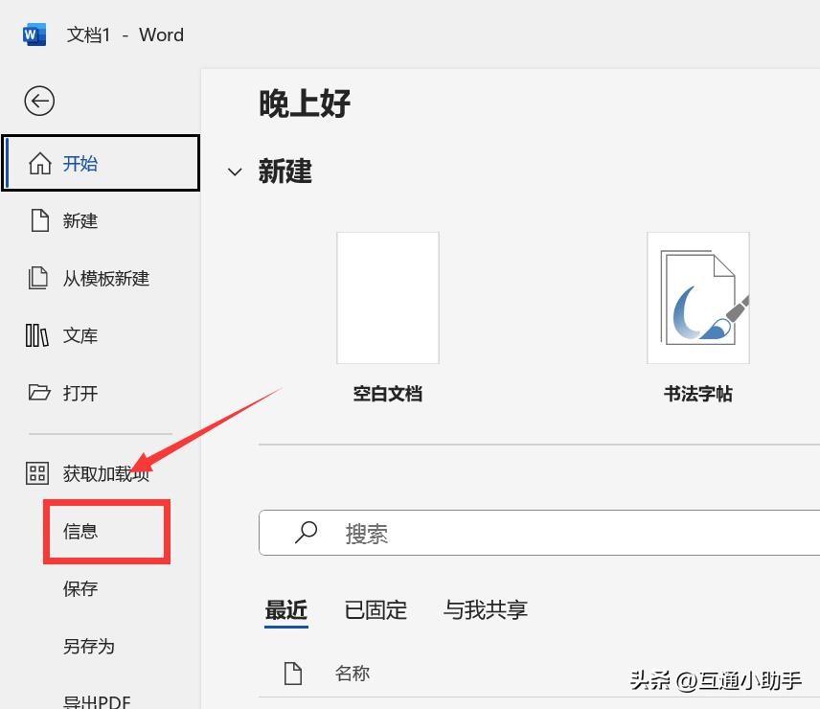Open the 文库 library icon

36,335
